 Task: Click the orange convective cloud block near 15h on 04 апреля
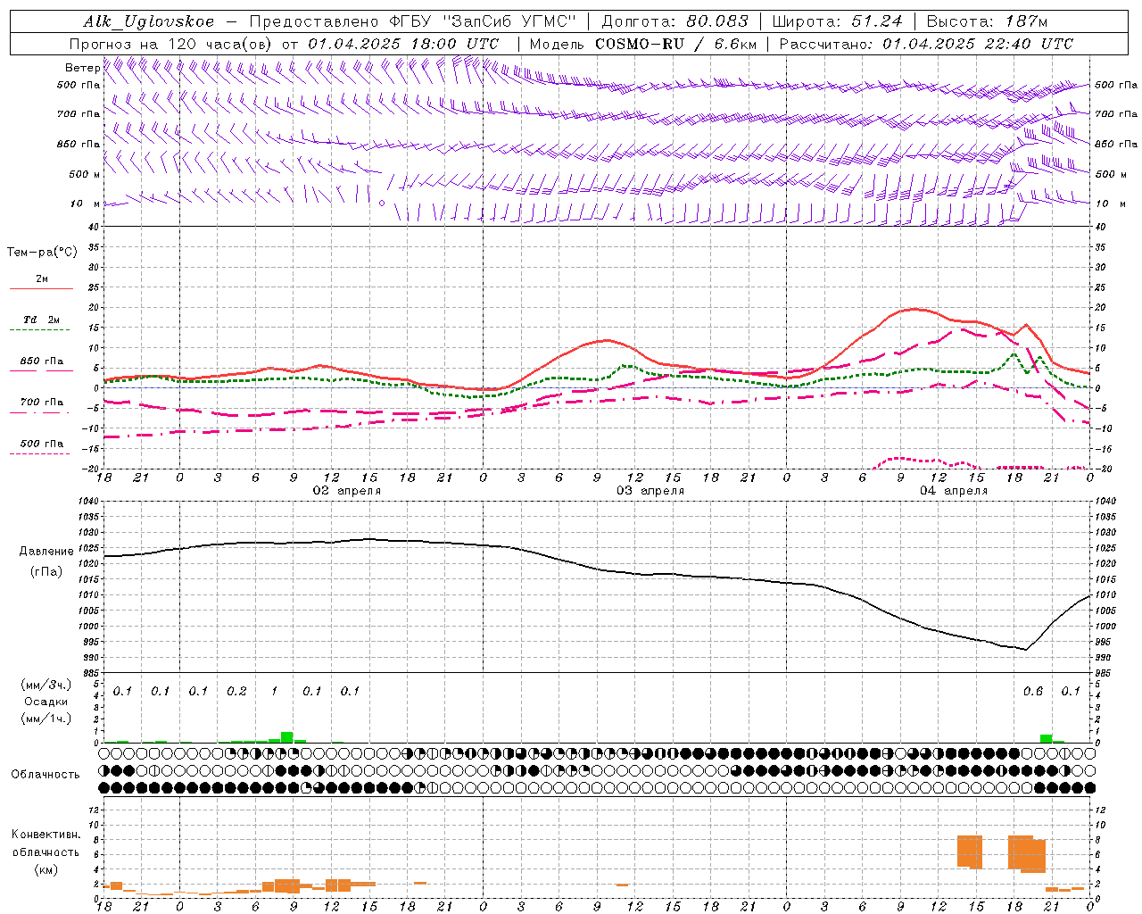tap(970, 852)
